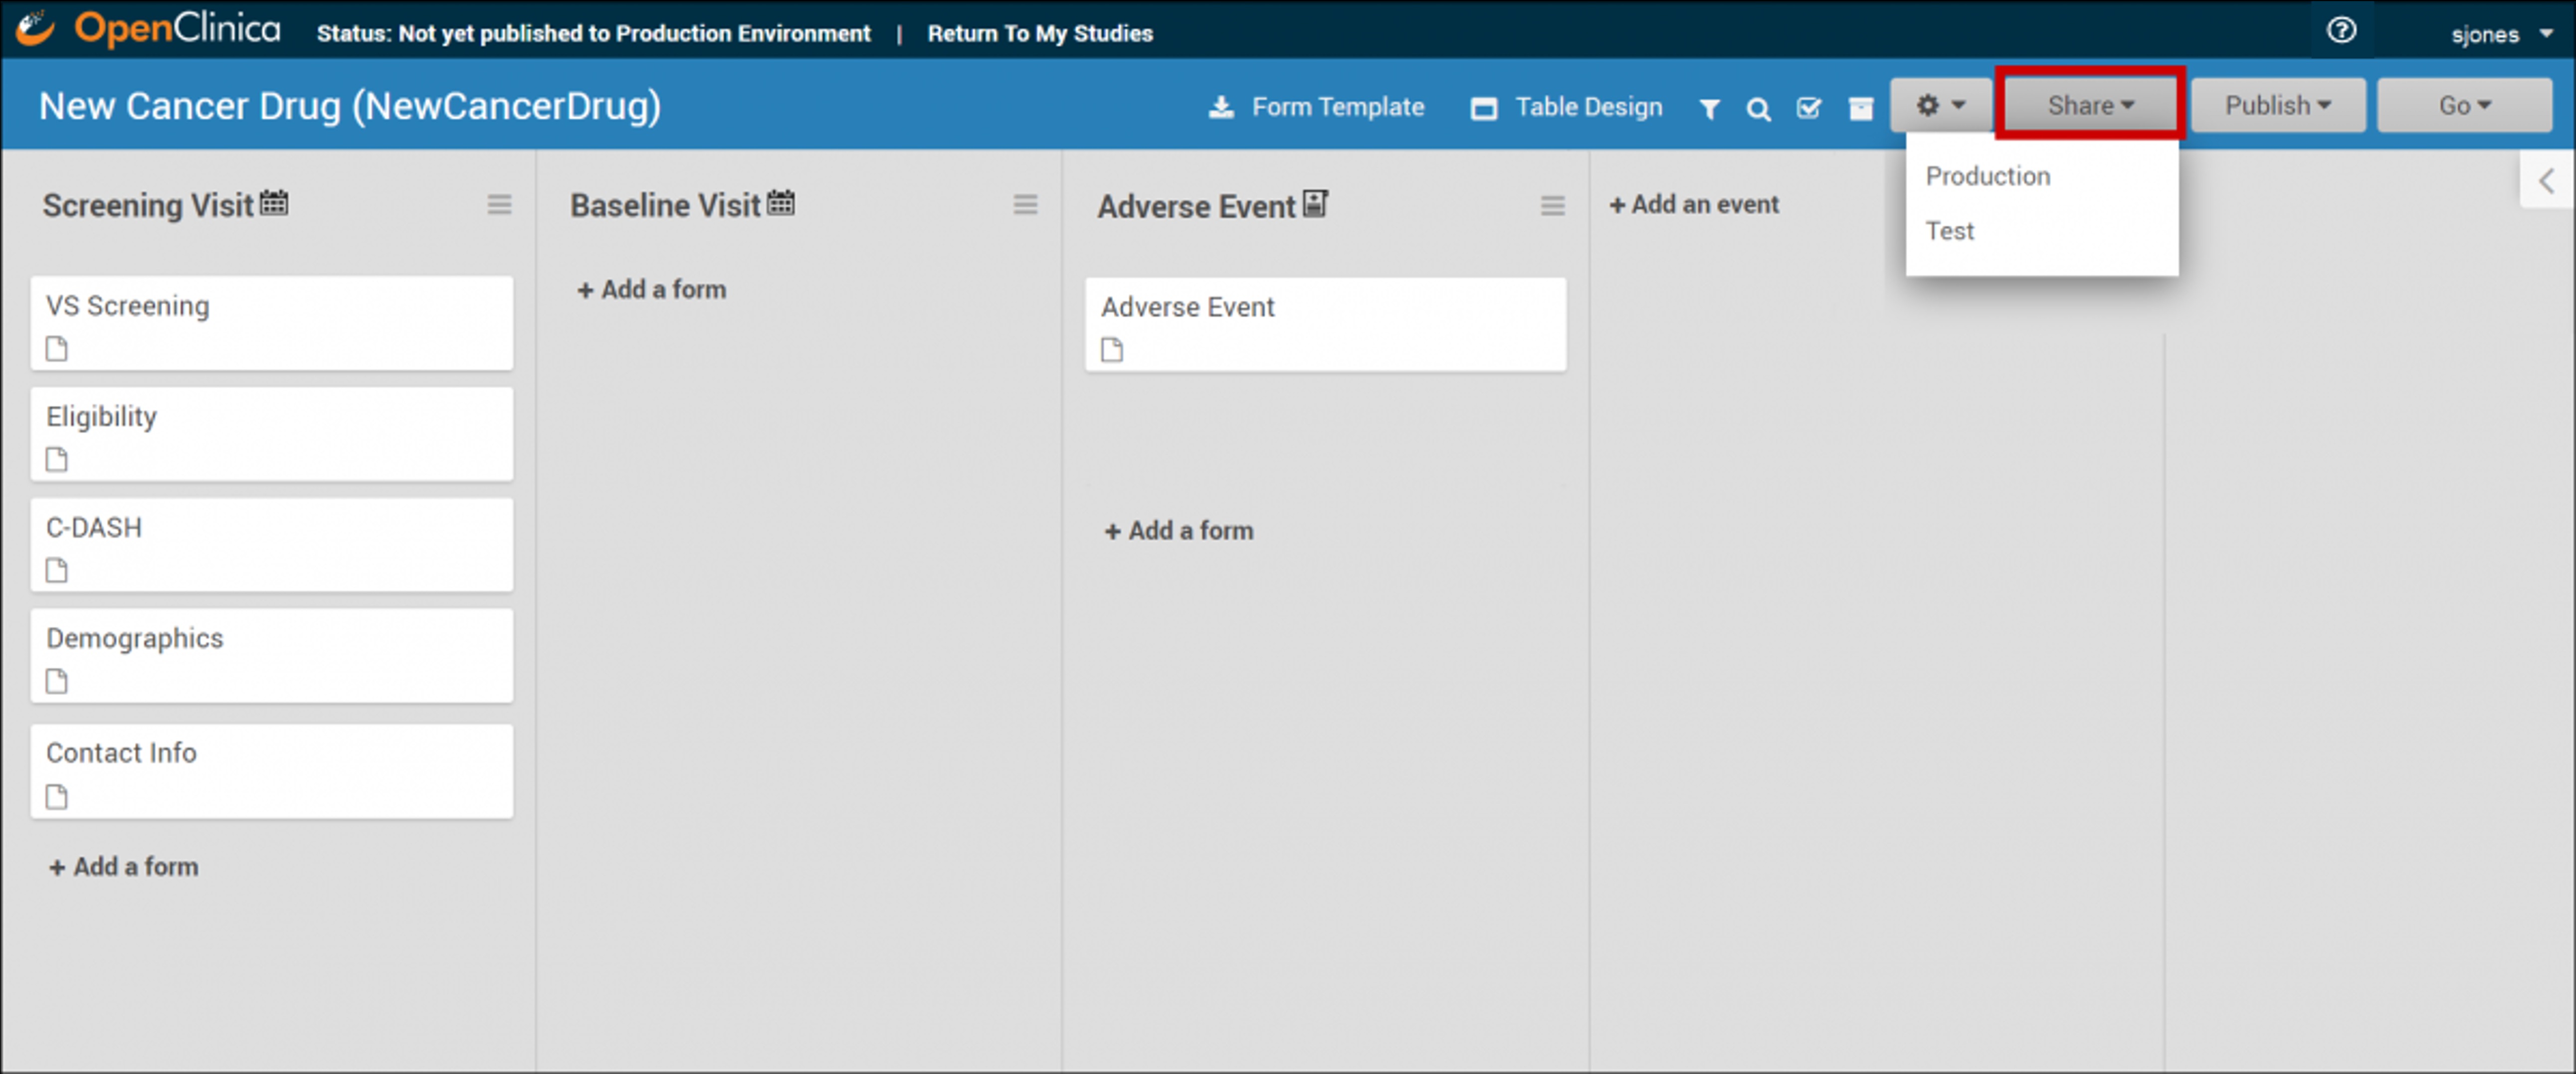
Task: Select Test from Share menu
Action: [1949, 231]
